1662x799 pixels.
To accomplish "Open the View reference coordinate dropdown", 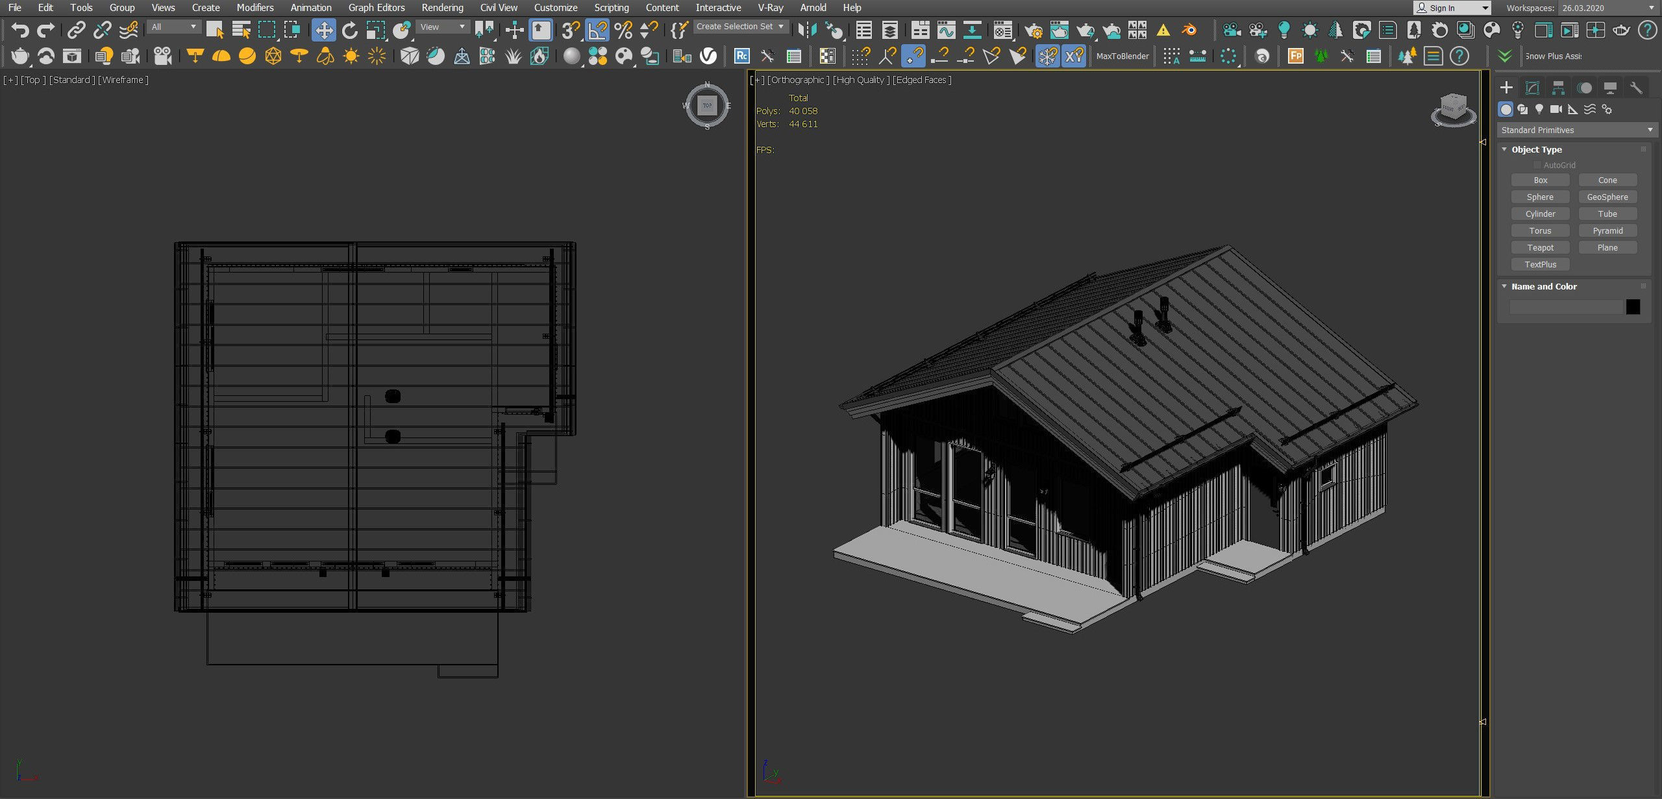I will pyautogui.click(x=441, y=27).
